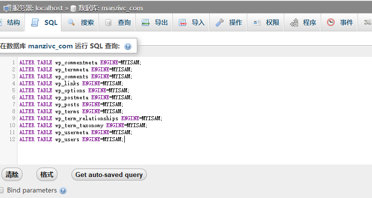The height and width of the screenshot is (198, 372).
Task: Clear the query with 清除 button
Action: [12, 175]
